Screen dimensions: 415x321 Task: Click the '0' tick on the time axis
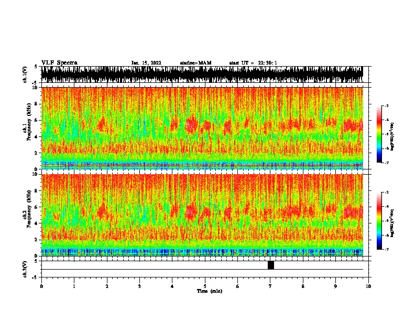pyautogui.click(x=41, y=286)
